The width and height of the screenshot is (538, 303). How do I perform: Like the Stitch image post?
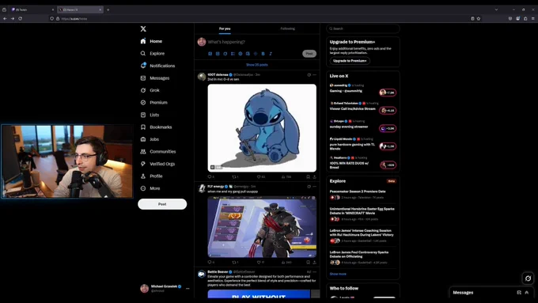[x=259, y=176]
